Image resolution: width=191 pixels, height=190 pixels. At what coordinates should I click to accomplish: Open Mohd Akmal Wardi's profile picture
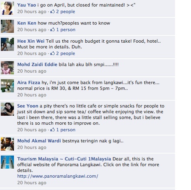pos(7,144)
